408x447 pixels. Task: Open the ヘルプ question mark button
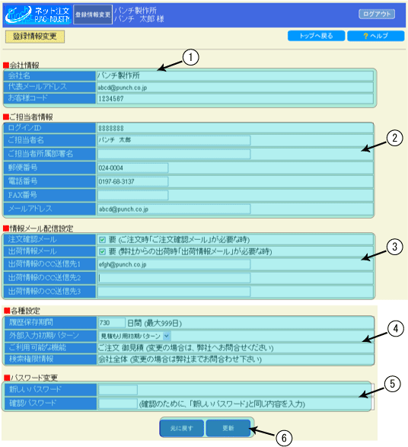(x=376, y=36)
